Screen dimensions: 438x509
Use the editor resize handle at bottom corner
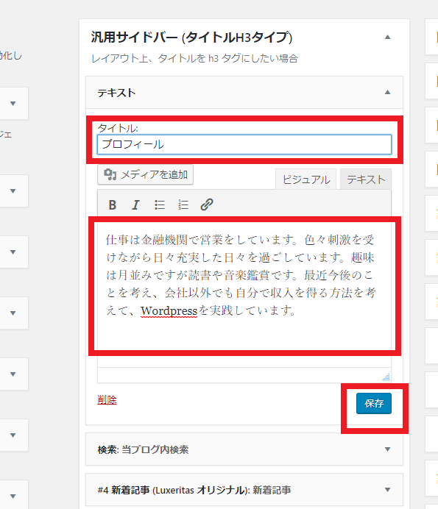386,377
